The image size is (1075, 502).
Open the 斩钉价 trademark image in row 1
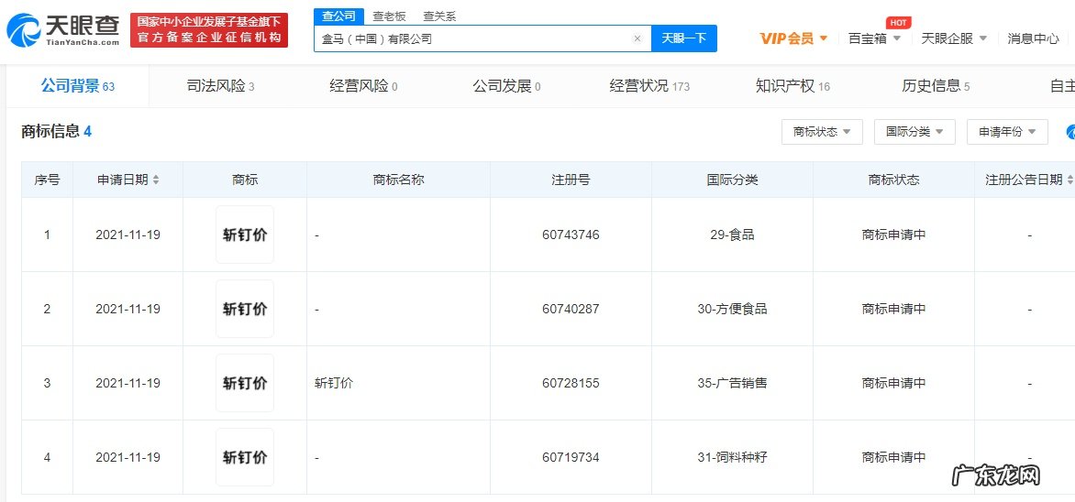tap(245, 235)
